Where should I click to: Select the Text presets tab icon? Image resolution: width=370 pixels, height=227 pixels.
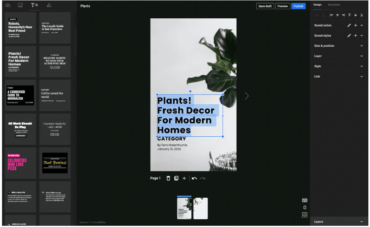click(34, 5)
